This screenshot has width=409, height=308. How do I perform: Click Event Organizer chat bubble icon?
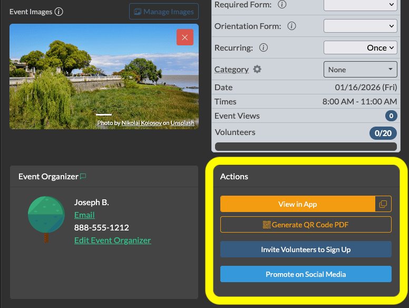[83, 177]
